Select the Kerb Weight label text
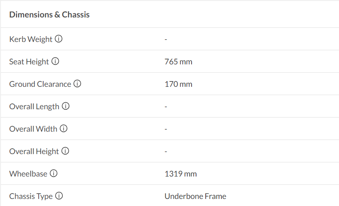The width and height of the screenshot is (339, 206). pos(31,39)
